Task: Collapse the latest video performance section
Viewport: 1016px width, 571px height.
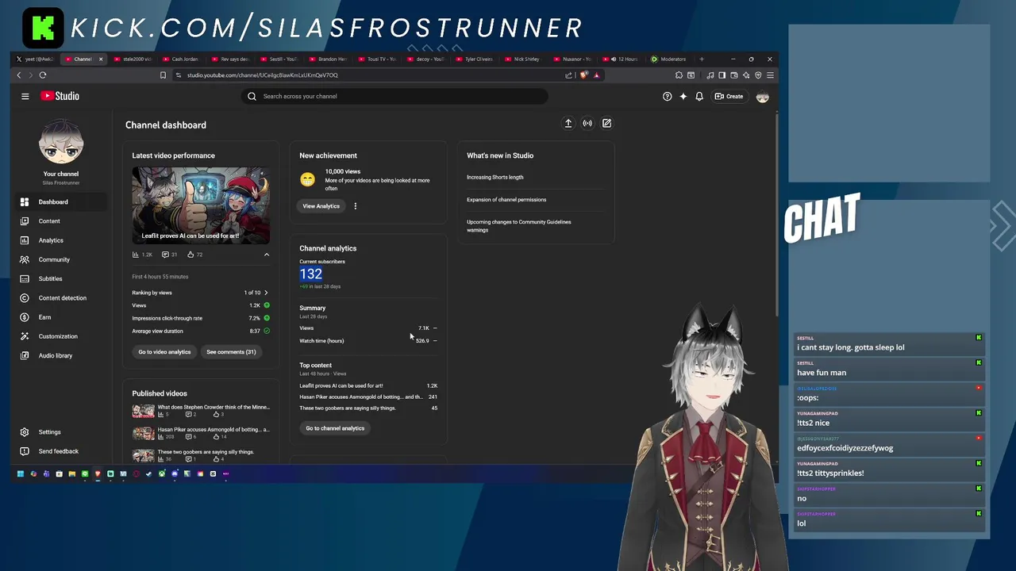Action: pyautogui.click(x=267, y=255)
